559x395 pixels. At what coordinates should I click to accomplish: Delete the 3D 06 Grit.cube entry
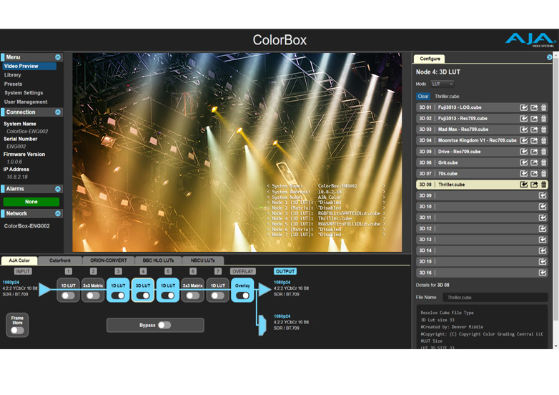click(544, 162)
